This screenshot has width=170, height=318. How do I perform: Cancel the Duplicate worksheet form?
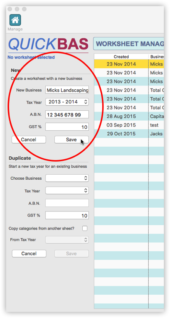29,254
